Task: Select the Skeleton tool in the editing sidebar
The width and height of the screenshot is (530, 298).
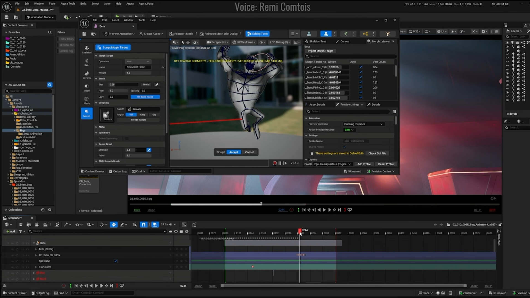Action: pyautogui.click(x=87, y=49)
